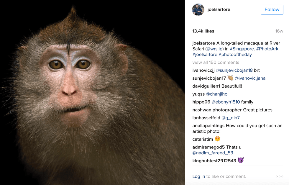This screenshot has height=185, width=289.
Task: Click the macaque photo
Action: [x=92, y=92]
